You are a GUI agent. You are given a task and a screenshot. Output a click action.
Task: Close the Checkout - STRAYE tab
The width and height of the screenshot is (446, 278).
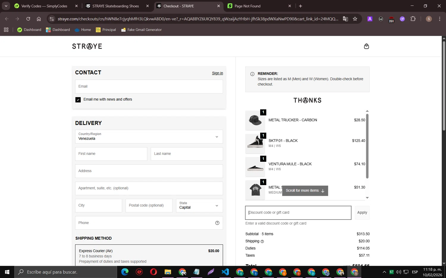tap(219, 6)
